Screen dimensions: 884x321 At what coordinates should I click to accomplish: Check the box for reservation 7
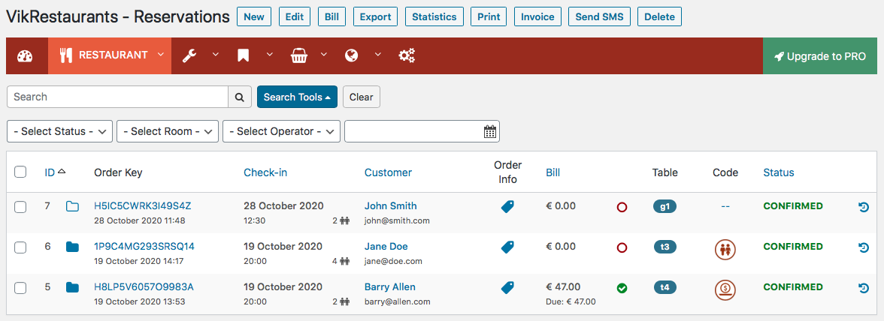(20, 207)
